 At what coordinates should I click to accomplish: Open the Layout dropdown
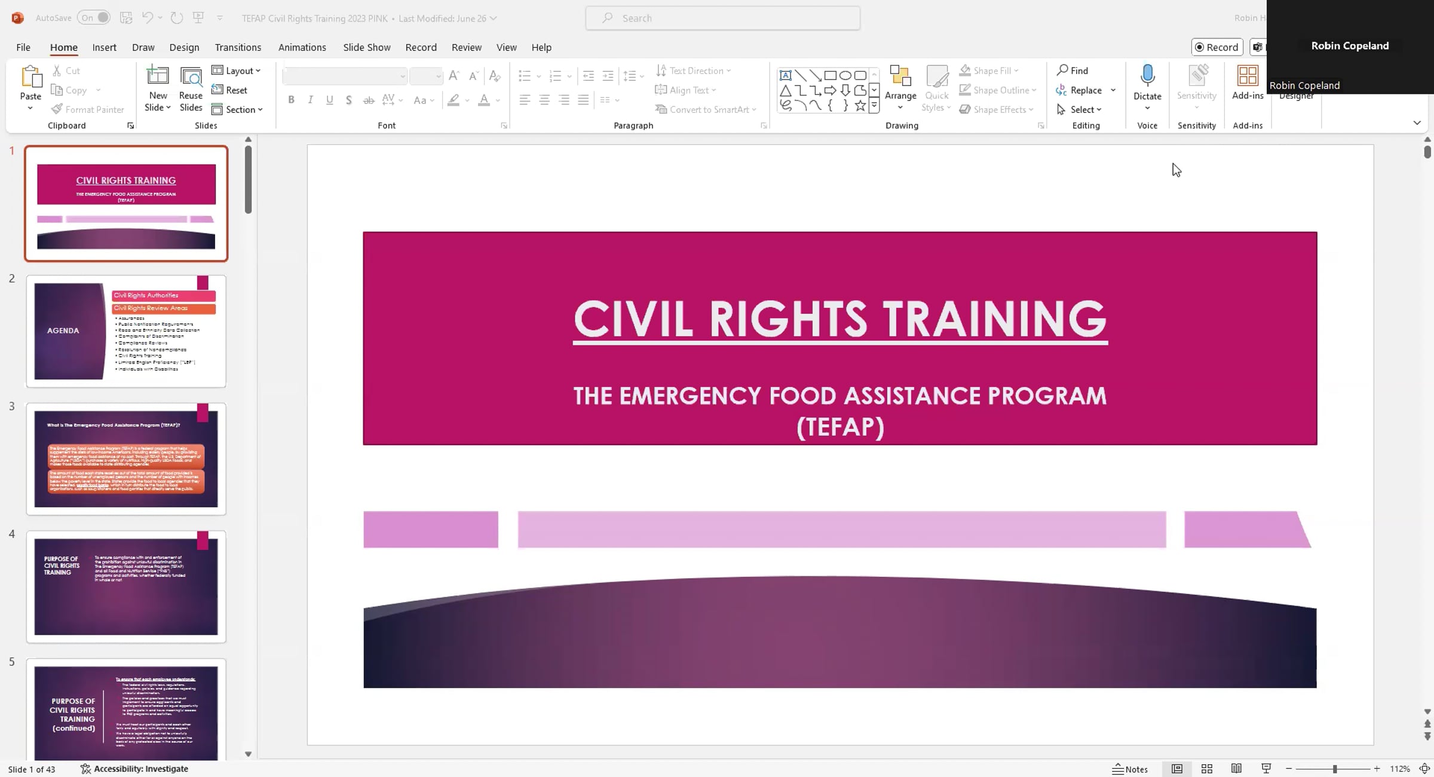pos(237,71)
